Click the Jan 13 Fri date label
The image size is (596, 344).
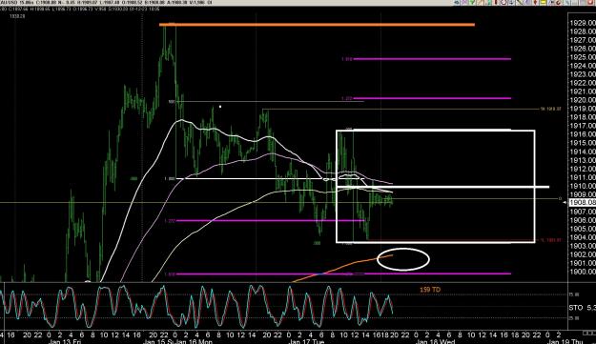click(x=65, y=341)
